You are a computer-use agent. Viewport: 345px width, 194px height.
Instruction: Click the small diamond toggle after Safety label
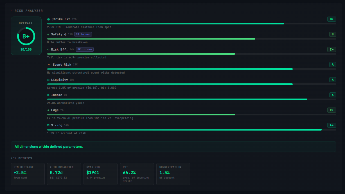pyautogui.click(x=66, y=34)
